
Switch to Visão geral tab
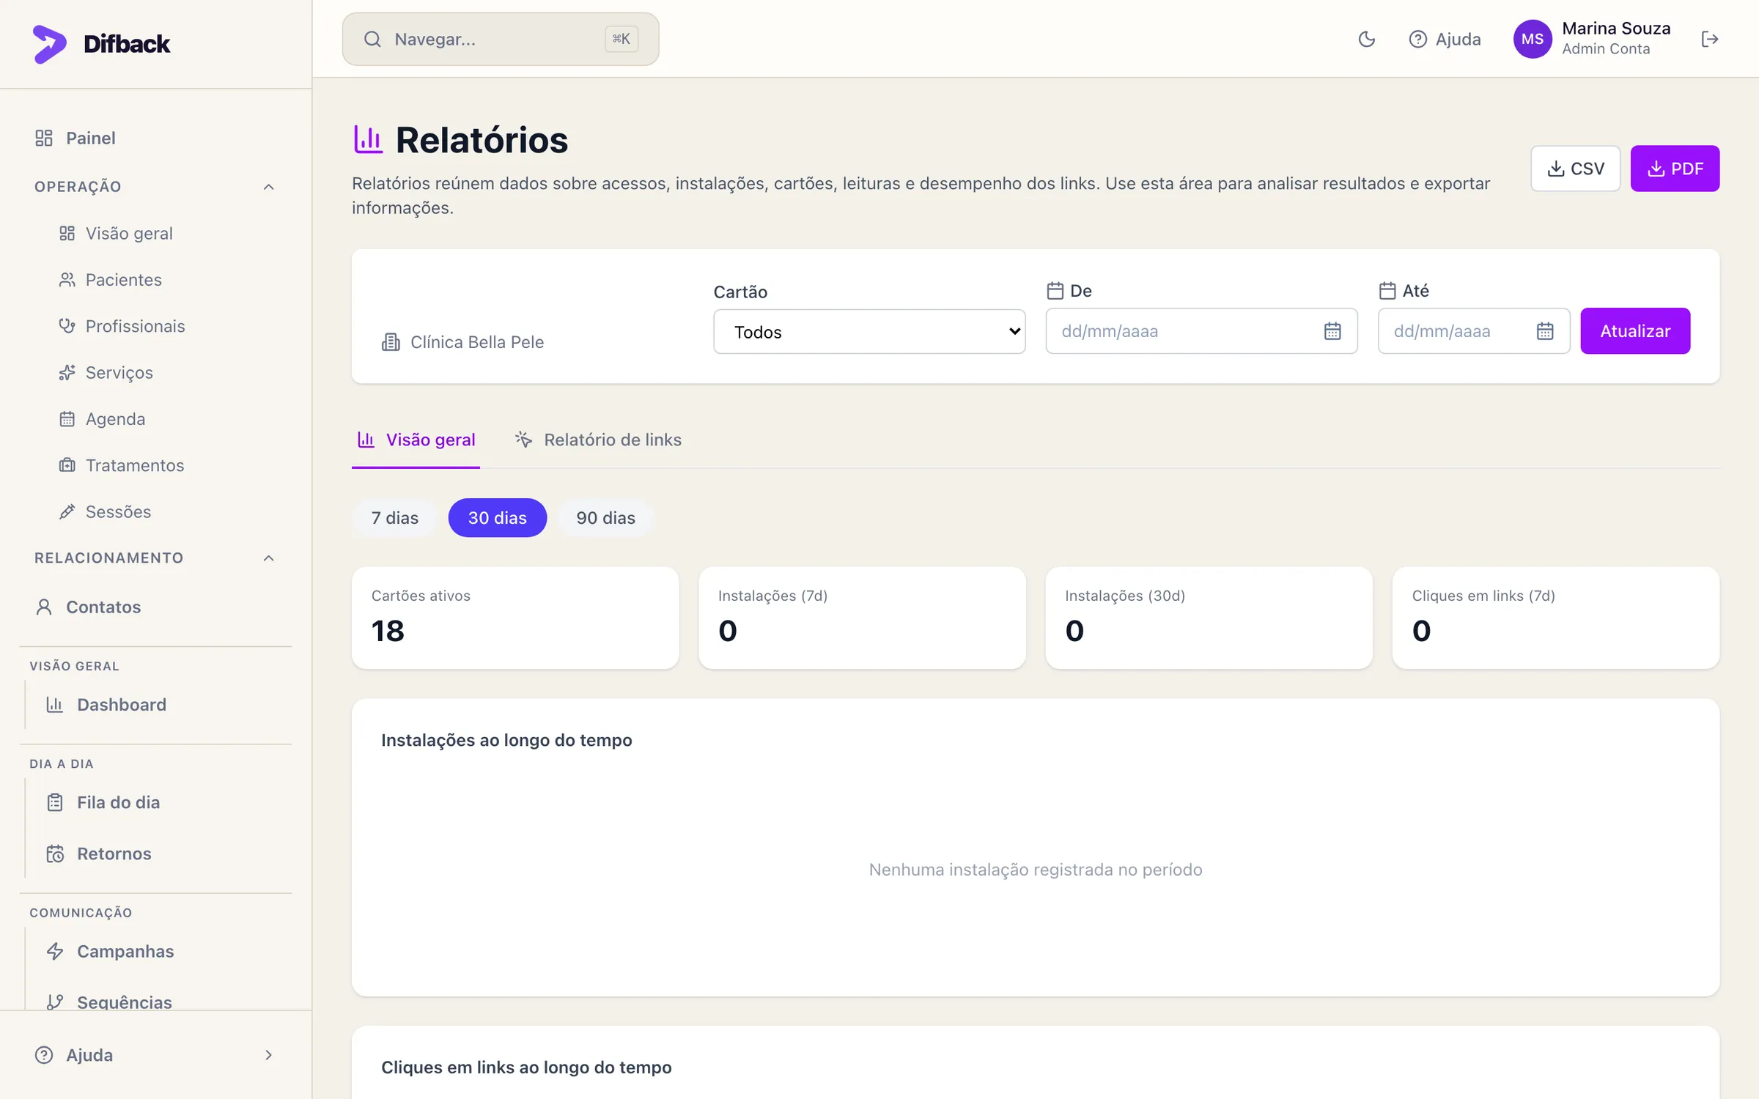[x=416, y=440]
